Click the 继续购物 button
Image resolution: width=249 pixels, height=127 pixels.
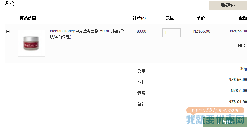pyautogui.click(x=228, y=5)
